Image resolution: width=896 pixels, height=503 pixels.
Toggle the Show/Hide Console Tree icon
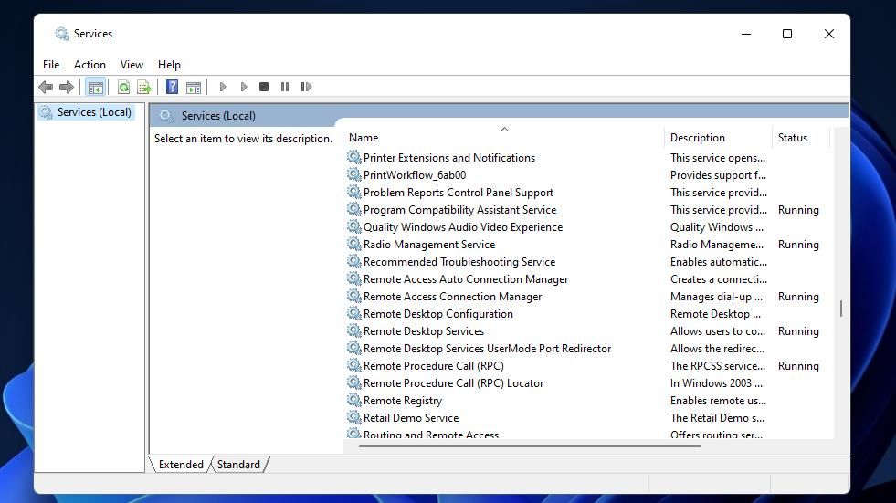coord(95,87)
